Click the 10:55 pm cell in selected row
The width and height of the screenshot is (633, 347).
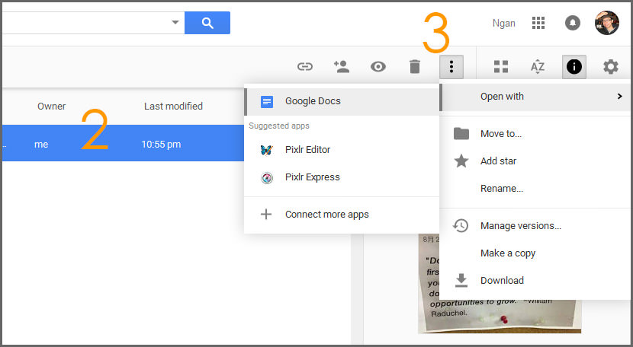pos(161,145)
